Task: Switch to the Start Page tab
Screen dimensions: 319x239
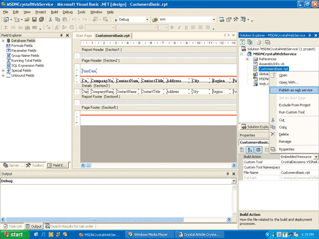Action: click(84, 36)
